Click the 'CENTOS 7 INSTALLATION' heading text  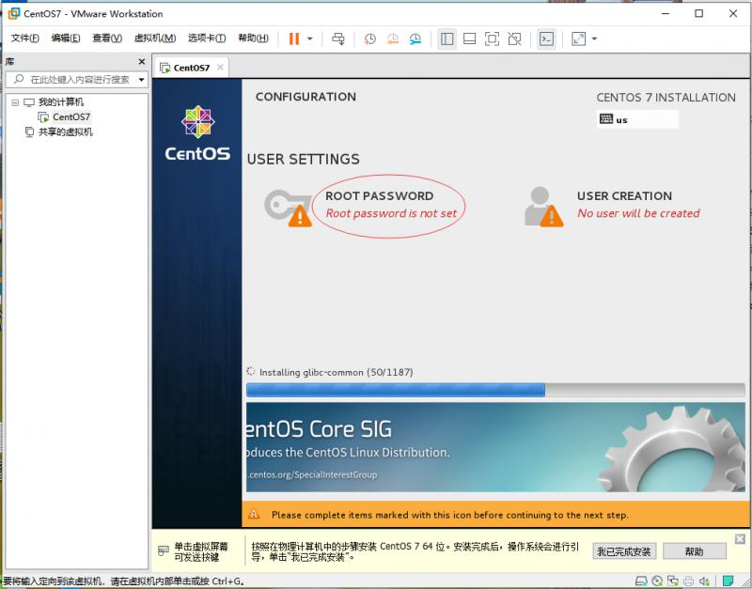666,98
